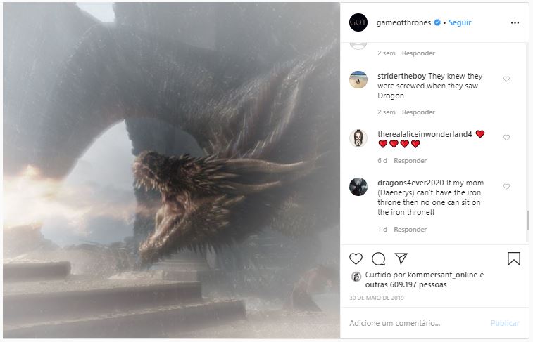Share the post via paper plane icon
This screenshot has height=342, width=533.
point(401,258)
